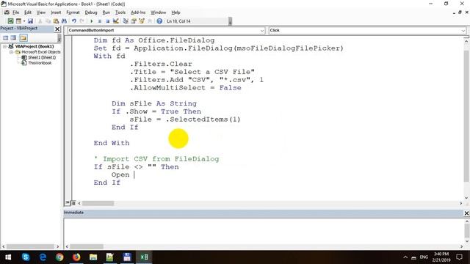Click the code window vertical scrollbar thumb
Screen dimensions: 470x264
point(466,116)
